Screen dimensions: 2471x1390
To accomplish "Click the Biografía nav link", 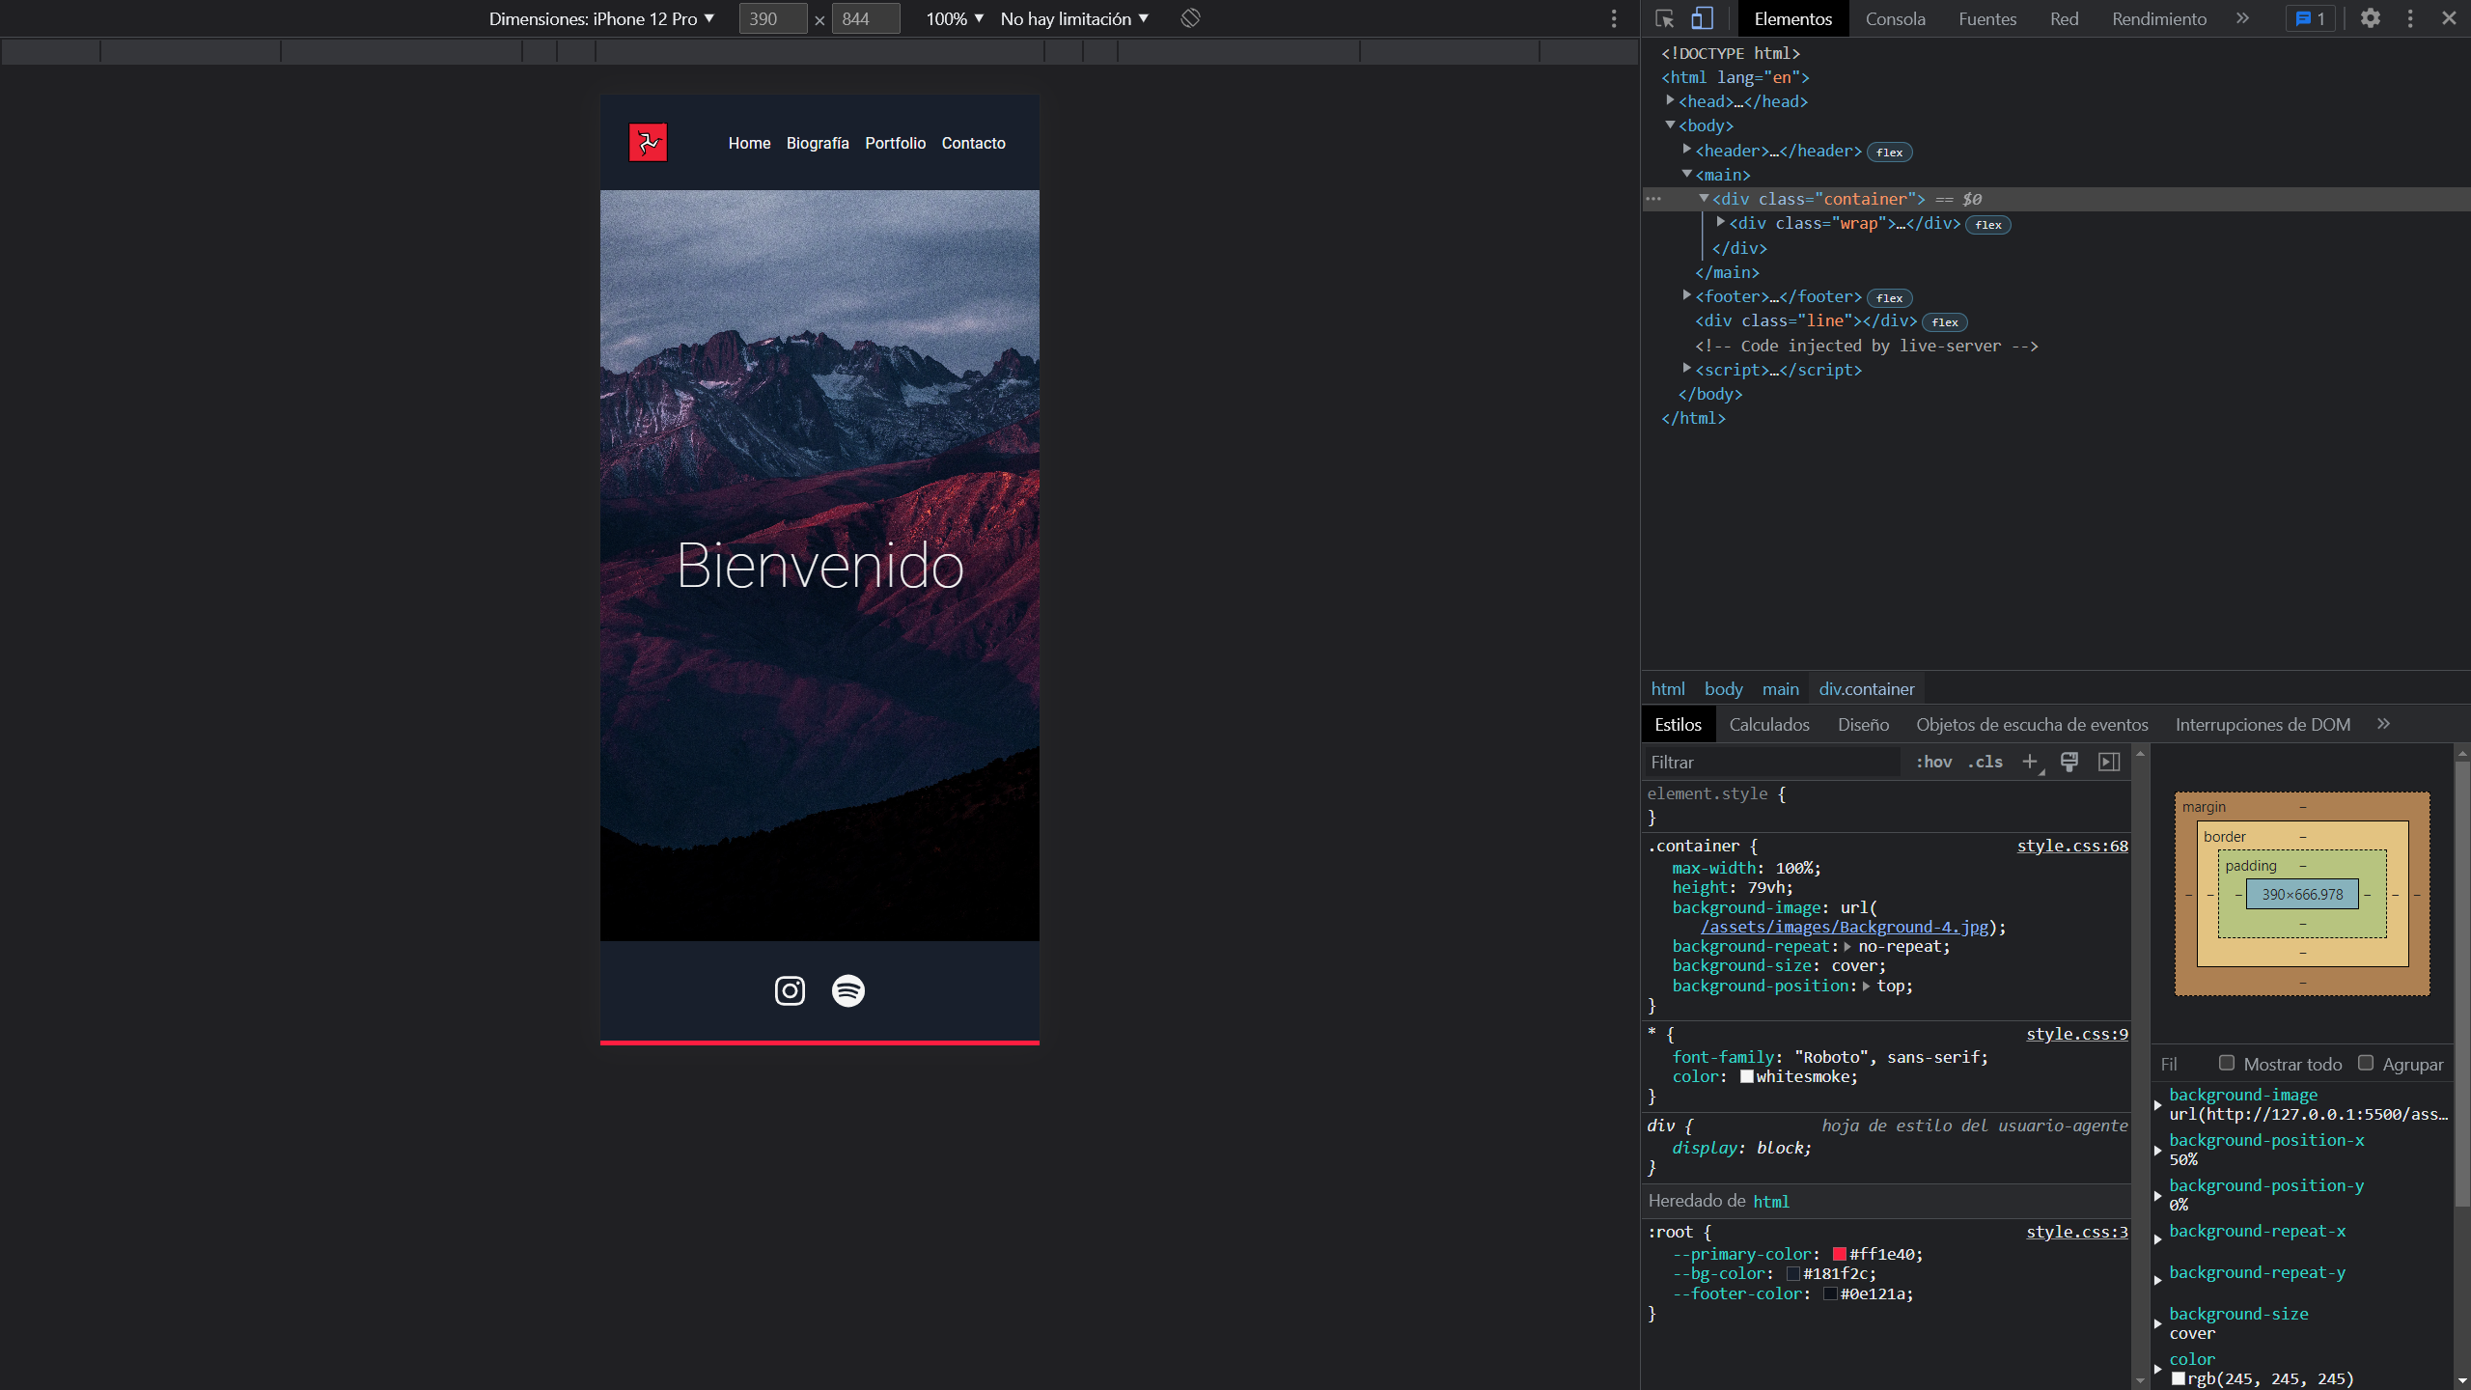I will pos(818,143).
